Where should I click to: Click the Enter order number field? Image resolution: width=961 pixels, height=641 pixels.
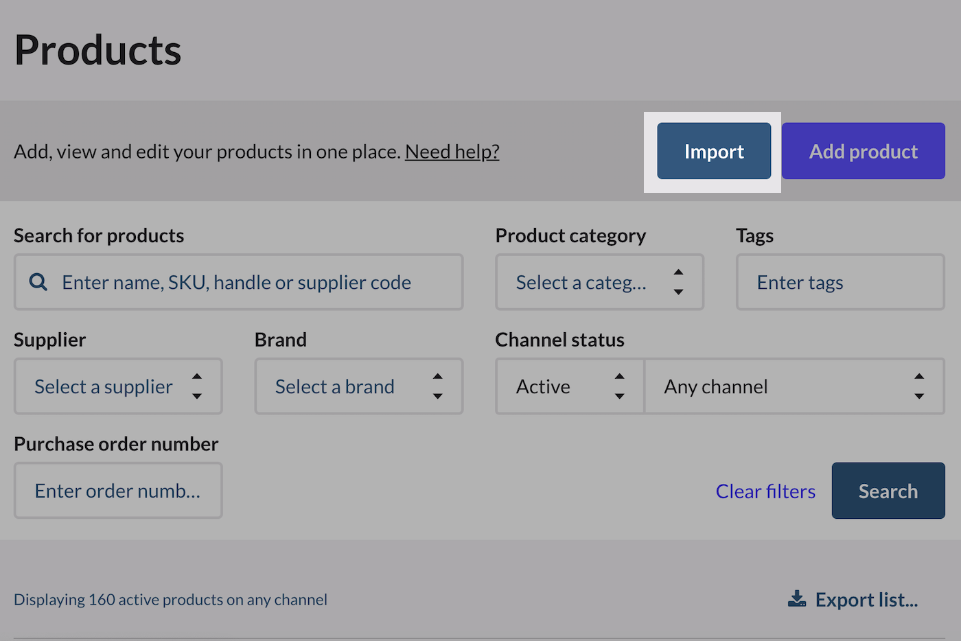pyautogui.click(x=118, y=491)
